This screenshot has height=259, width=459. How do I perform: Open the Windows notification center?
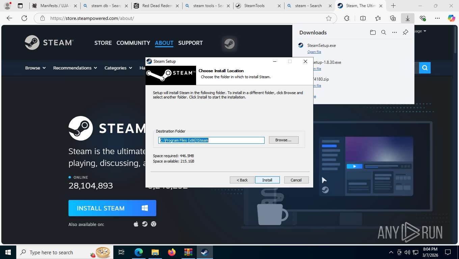point(448,252)
